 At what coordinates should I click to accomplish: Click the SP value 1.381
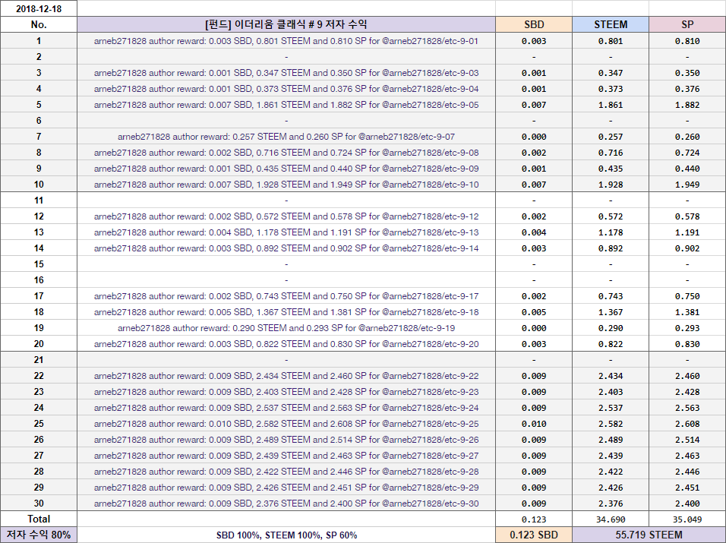687,312
